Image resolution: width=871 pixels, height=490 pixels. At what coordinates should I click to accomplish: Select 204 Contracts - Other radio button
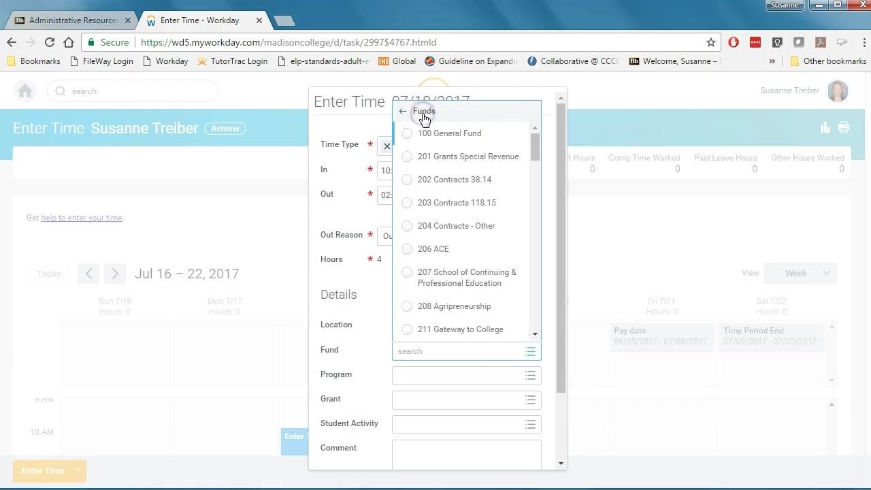pyautogui.click(x=407, y=226)
